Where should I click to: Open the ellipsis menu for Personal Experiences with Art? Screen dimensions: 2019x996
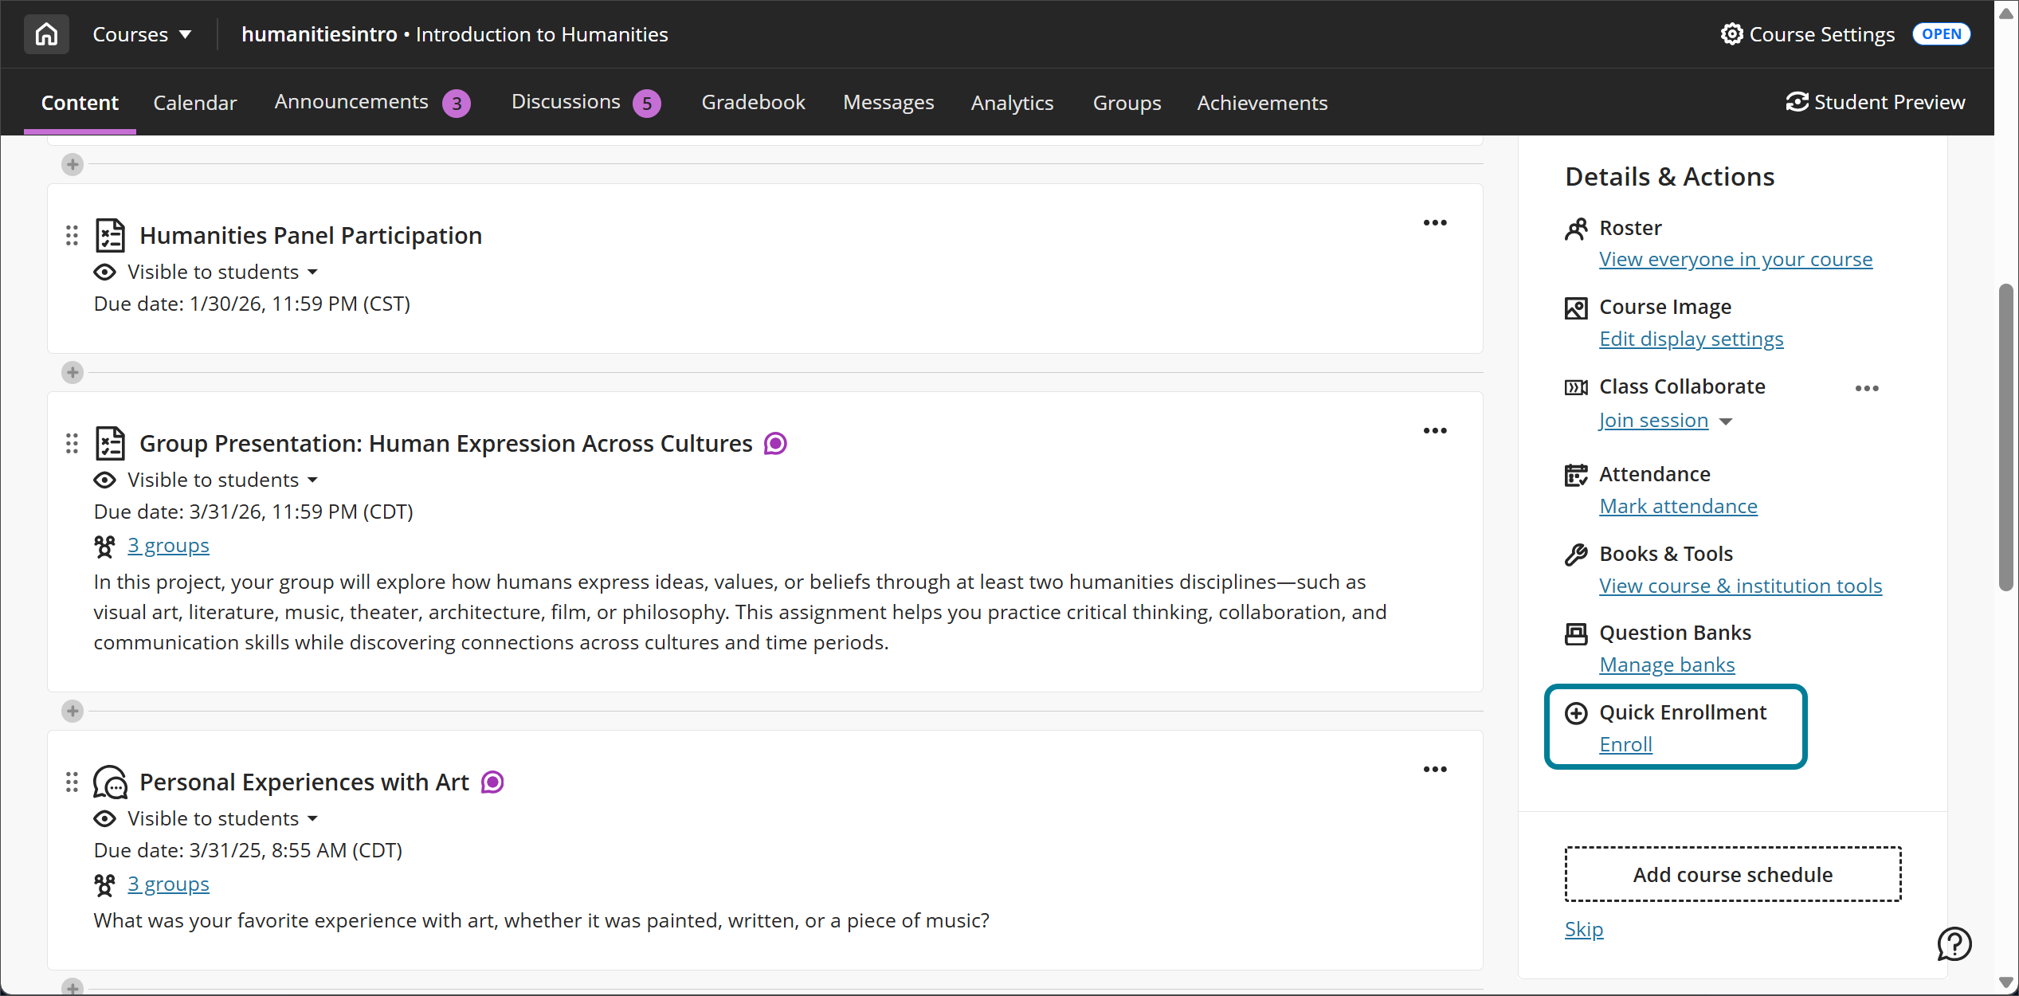point(1434,769)
